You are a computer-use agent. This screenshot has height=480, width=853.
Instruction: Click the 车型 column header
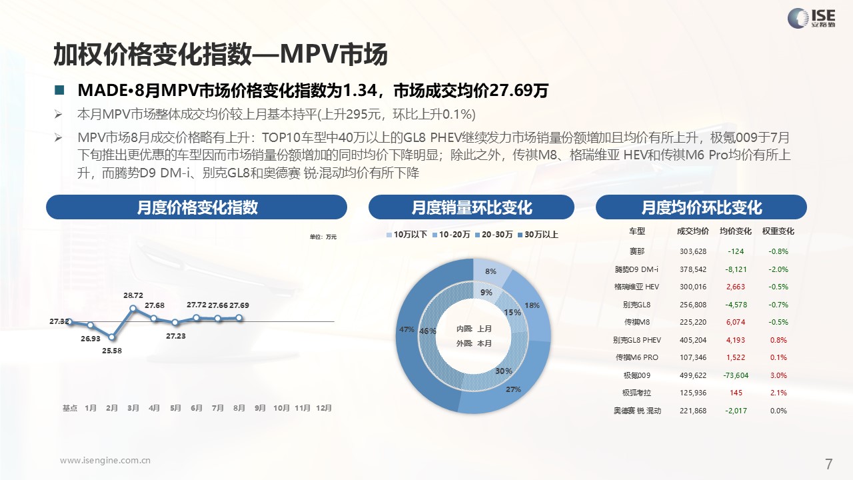tap(637, 231)
